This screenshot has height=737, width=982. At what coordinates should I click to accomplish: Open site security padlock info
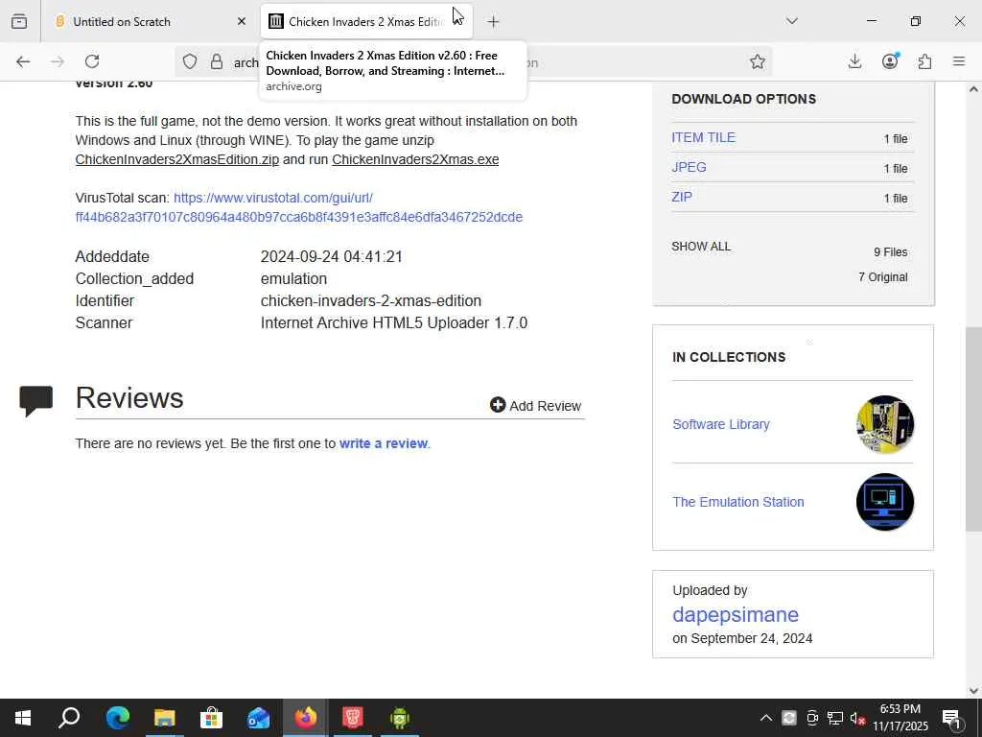[x=217, y=61]
